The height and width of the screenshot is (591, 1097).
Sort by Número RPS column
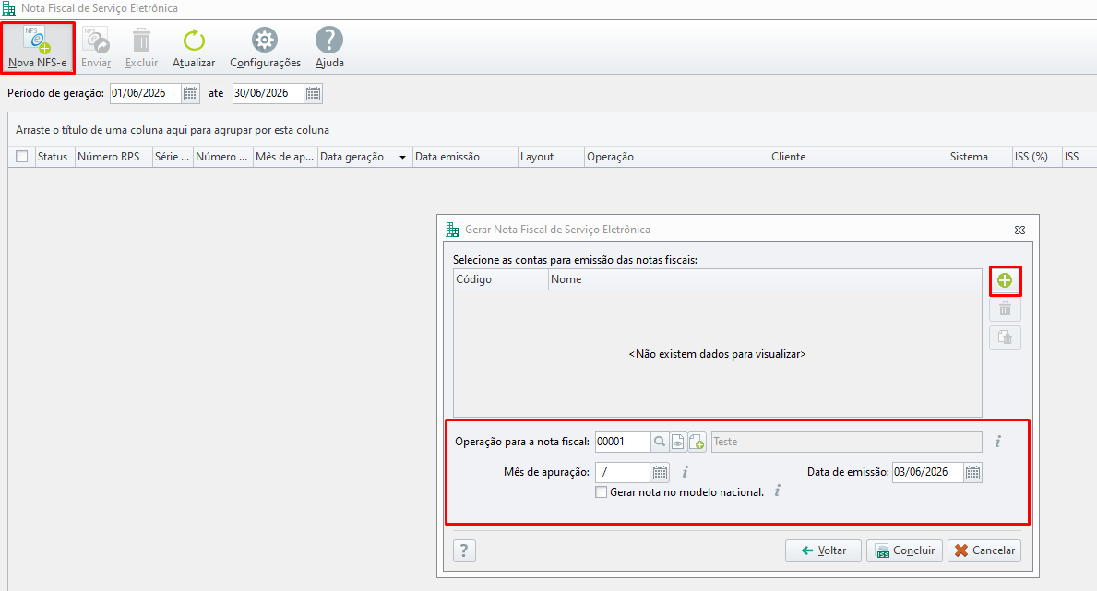114,157
